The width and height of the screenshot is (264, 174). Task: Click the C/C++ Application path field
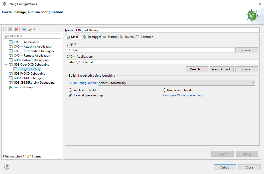tap(162, 62)
